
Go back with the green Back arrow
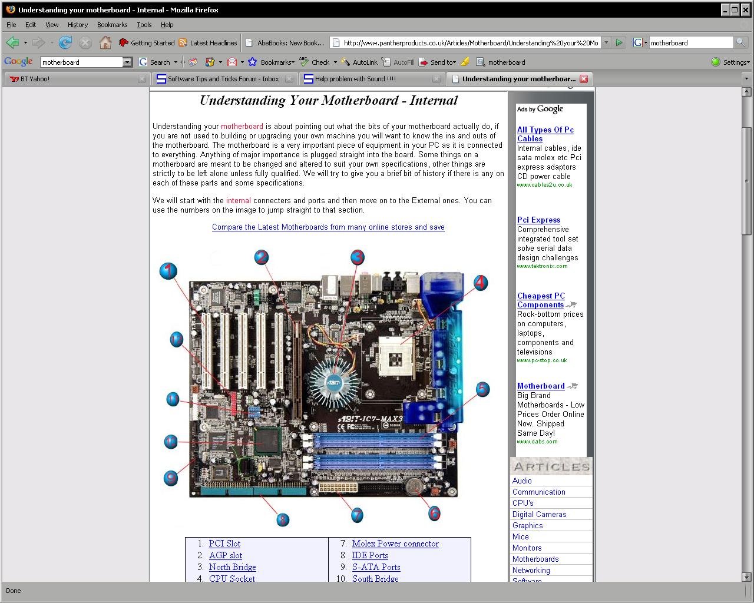pyautogui.click(x=12, y=42)
